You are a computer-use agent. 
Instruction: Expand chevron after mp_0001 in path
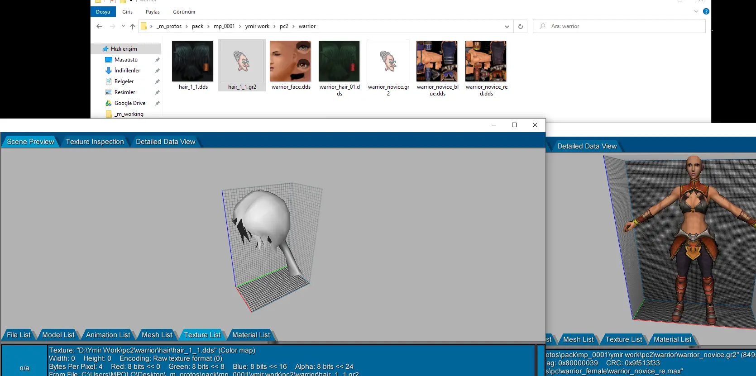(x=240, y=26)
